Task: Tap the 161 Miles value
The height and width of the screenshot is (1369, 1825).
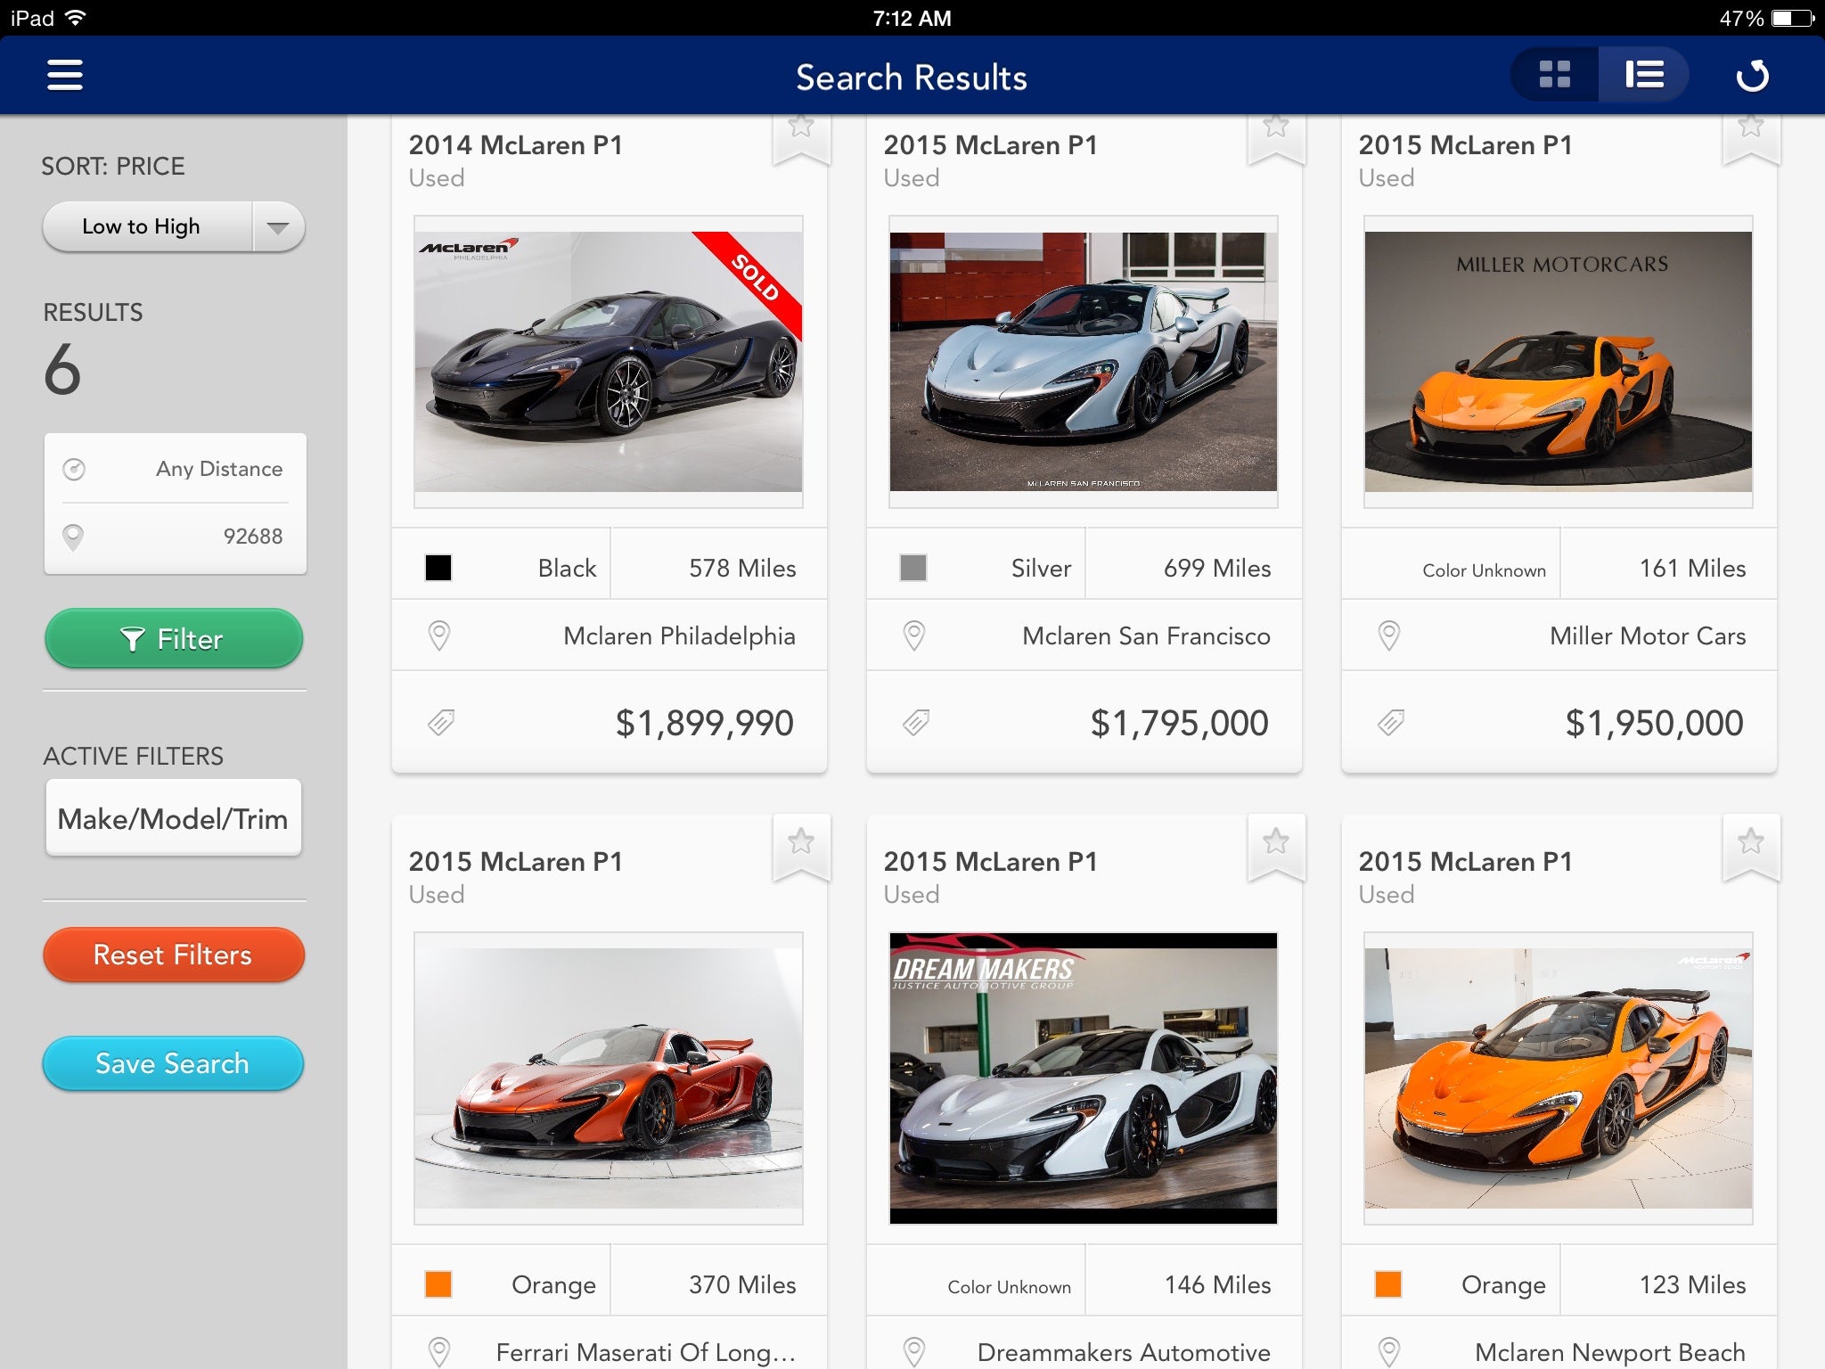Action: point(1693,568)
